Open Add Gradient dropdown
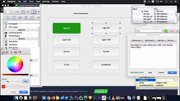 coord(150,40)
